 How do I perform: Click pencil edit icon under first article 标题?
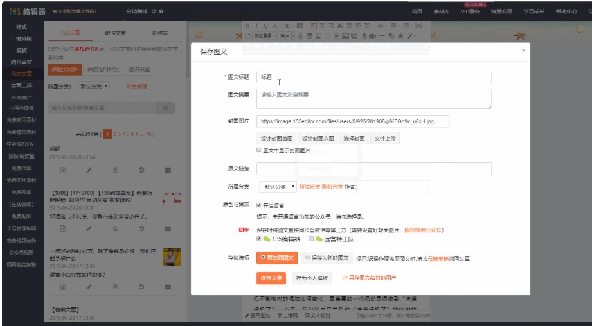point(89,170)
